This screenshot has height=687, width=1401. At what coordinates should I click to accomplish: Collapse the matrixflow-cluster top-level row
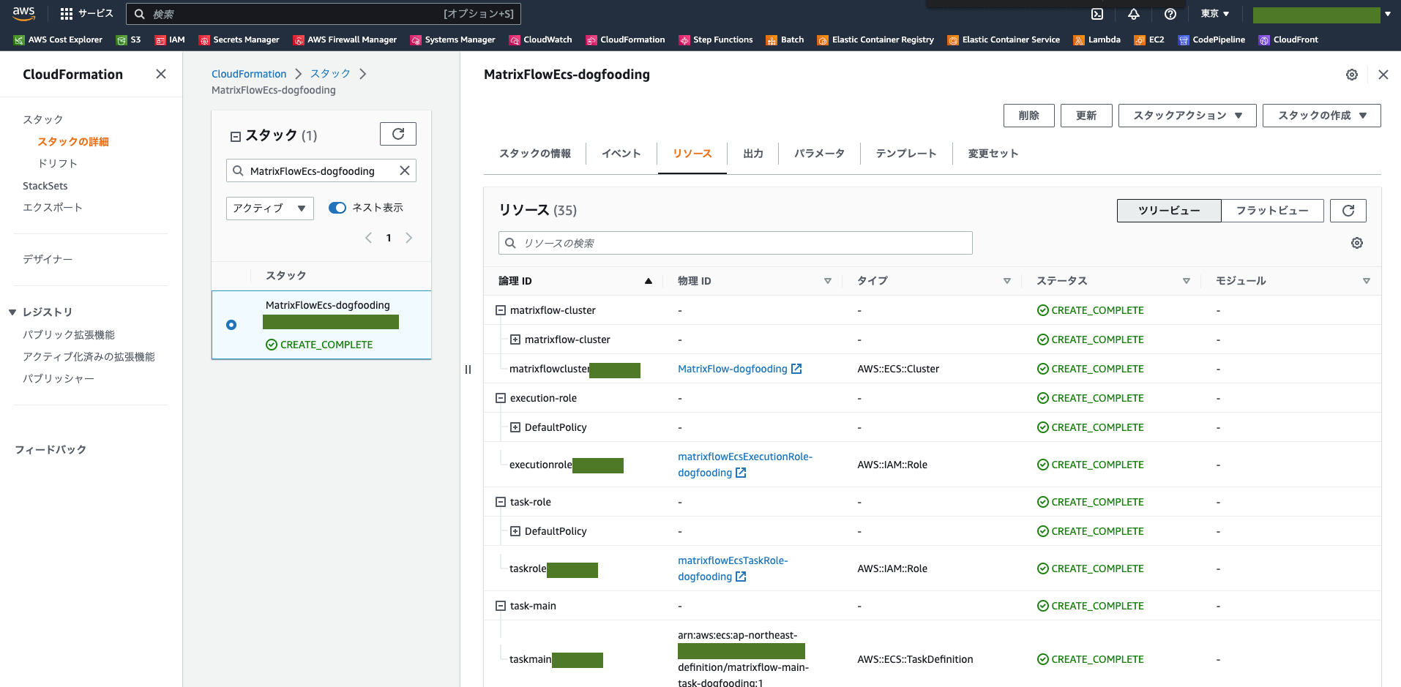click(501, 310)
